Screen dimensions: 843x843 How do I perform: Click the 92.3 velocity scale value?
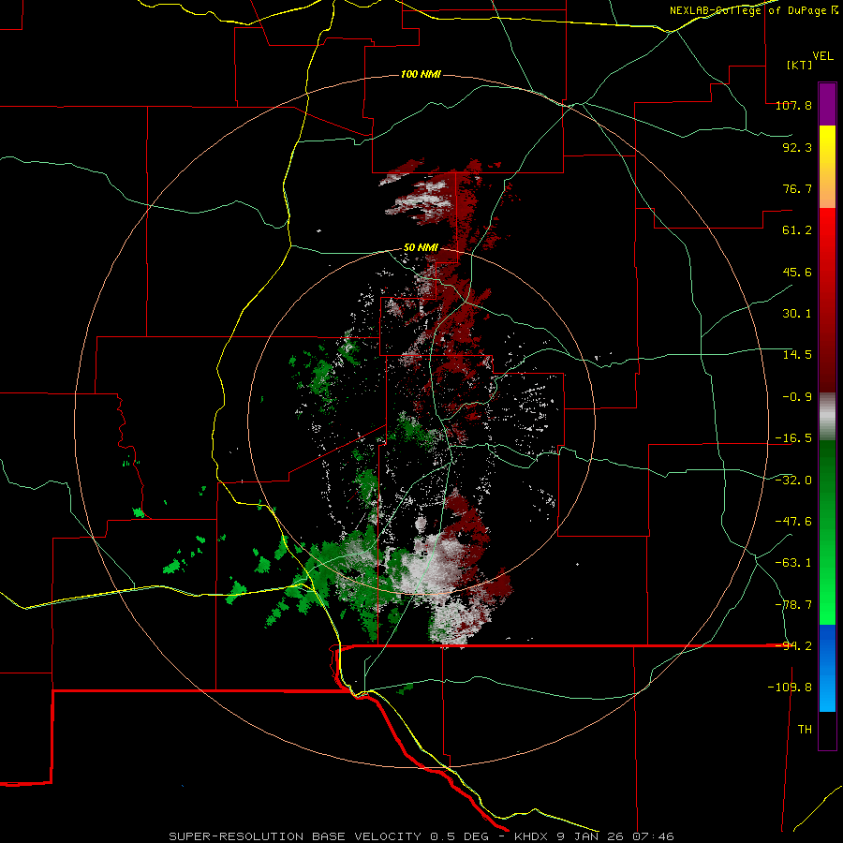797,147
